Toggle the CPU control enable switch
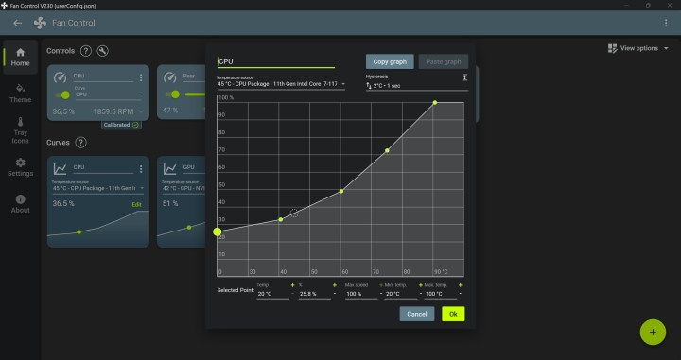The image size is (681, 360). [62, 94]
